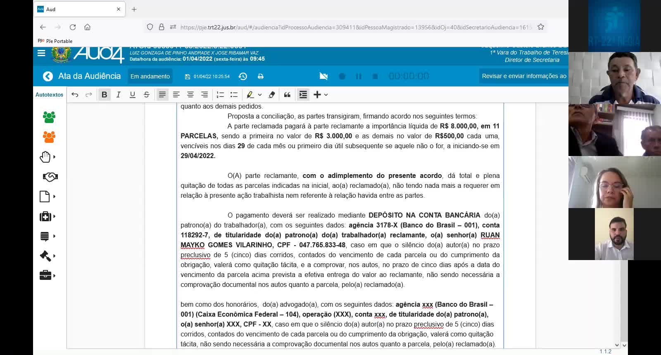Apply justified text alignment
Screen dimensions: 661x355
click(x=162, y=95)
